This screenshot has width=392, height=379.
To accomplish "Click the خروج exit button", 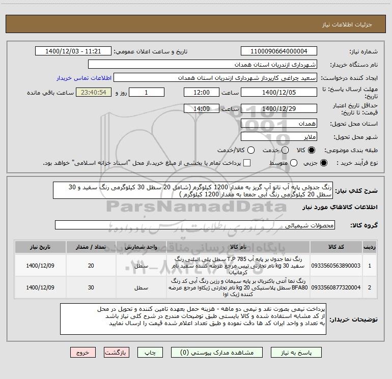I will coord(83,352).
